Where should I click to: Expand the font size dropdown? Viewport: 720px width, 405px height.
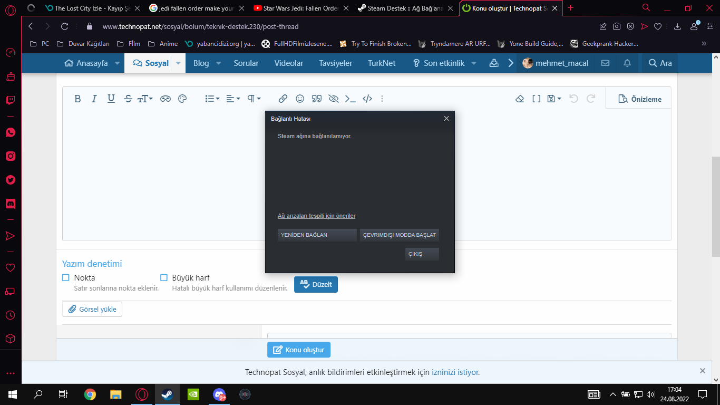click(x=145, y=99)
